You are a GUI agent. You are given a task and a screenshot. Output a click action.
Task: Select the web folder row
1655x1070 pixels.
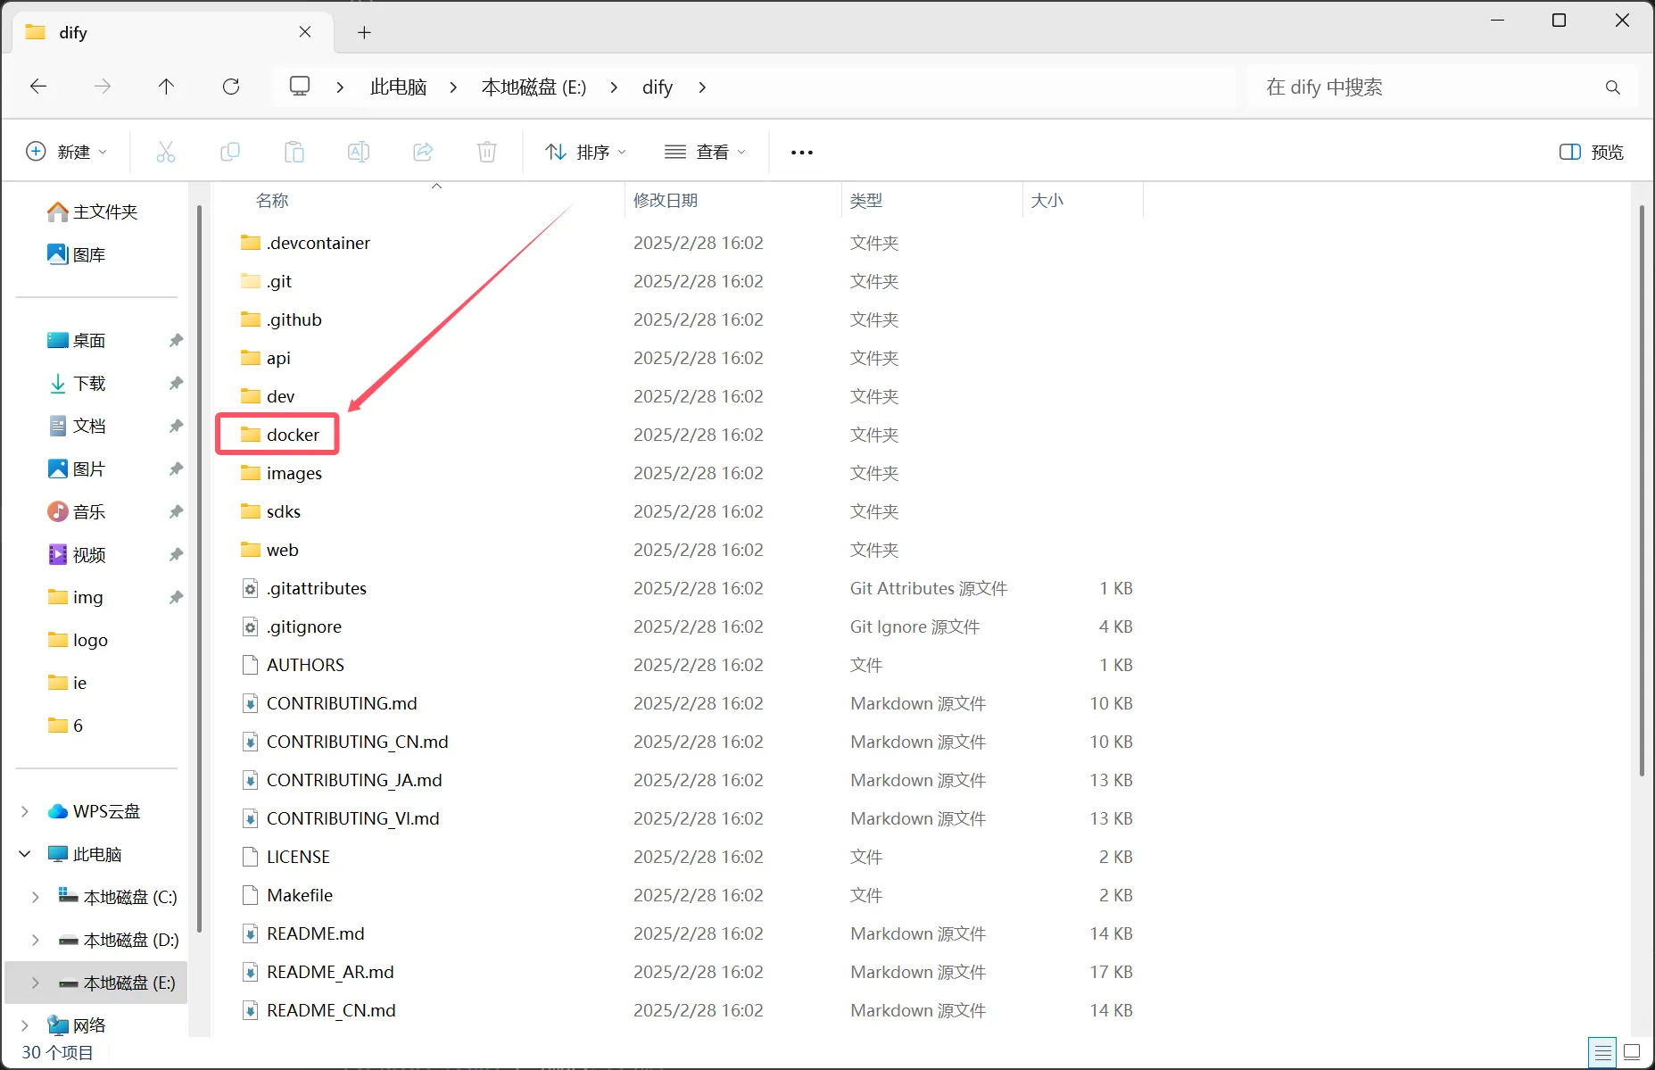coord(687,550)
